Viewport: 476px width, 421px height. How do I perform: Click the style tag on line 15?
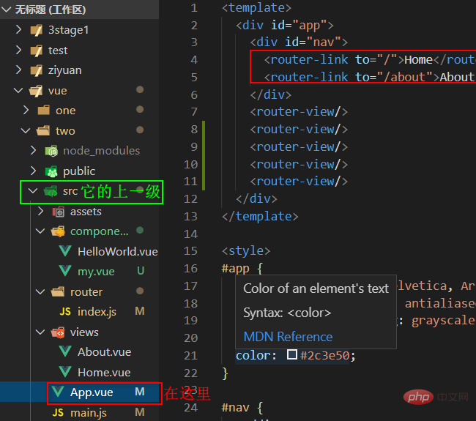click(x=246, y=251)
